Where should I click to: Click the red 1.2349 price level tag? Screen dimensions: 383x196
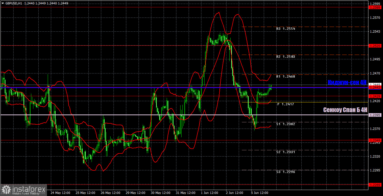(375, 140)
